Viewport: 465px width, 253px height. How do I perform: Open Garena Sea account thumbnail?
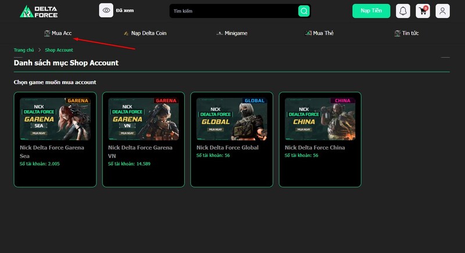[x=55, y=119]
